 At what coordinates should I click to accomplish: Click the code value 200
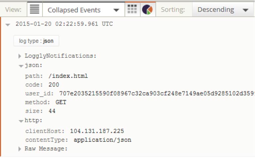pyautogui.click(x=54, y=85)
